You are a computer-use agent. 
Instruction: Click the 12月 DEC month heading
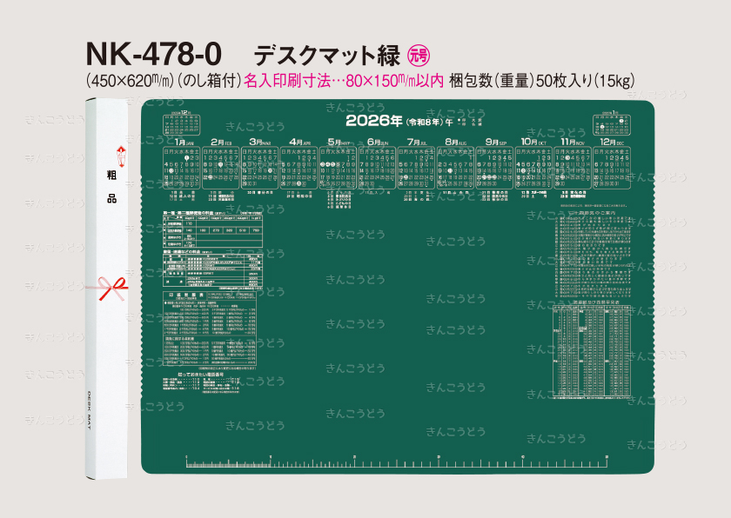click(612, 142)
